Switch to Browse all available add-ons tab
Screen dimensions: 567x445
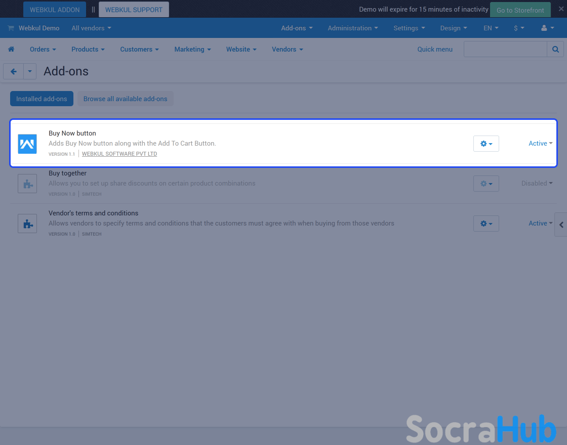pyautogui.click(x=126, y=99)
